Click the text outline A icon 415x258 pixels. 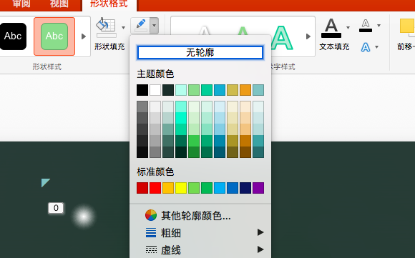pyautogui.click(x=366, y=26)
